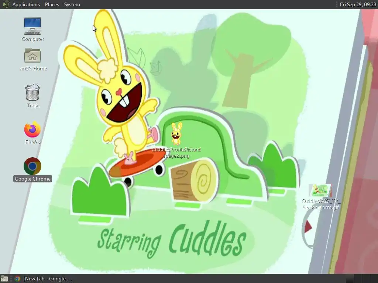Open the Computer desktop icon
The height and width of the screenshot is (283, 378).
(32, 26)
